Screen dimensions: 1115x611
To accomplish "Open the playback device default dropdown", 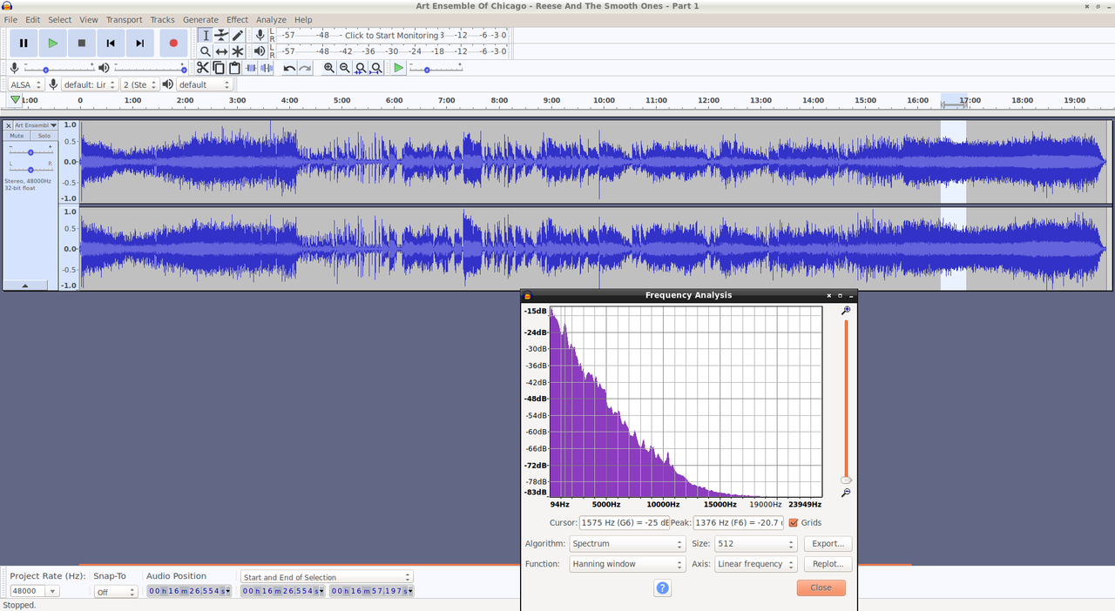I will 205,84.
